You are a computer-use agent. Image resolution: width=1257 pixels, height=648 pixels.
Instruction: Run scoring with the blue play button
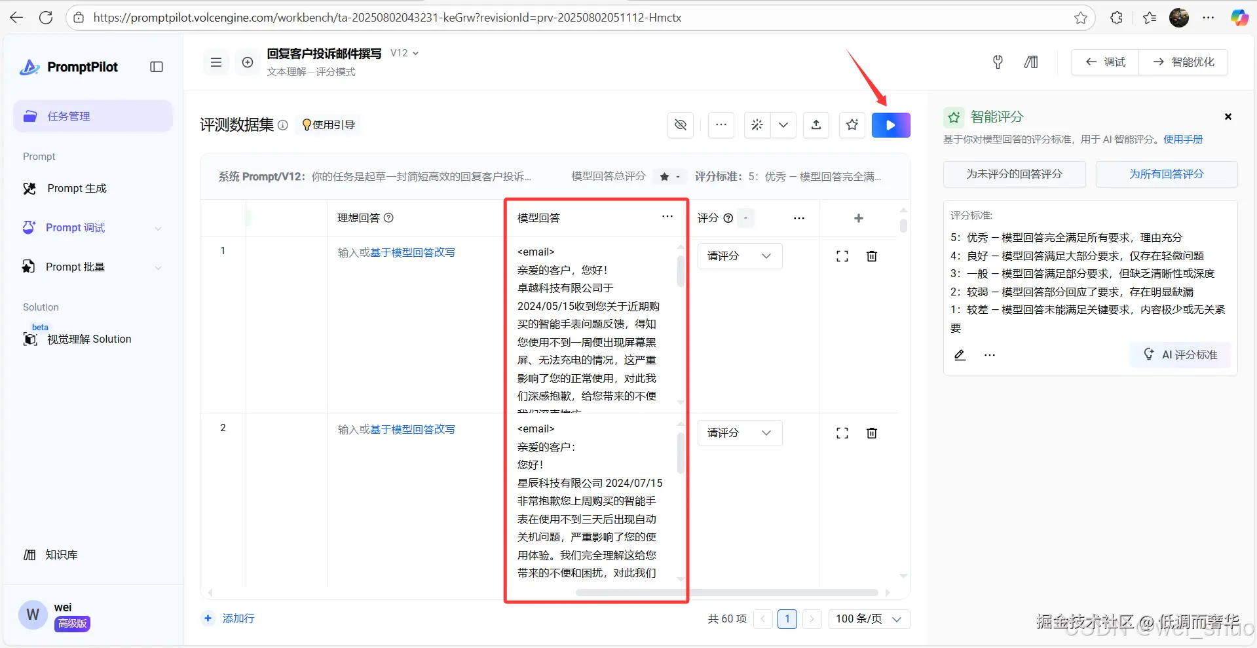891,124
